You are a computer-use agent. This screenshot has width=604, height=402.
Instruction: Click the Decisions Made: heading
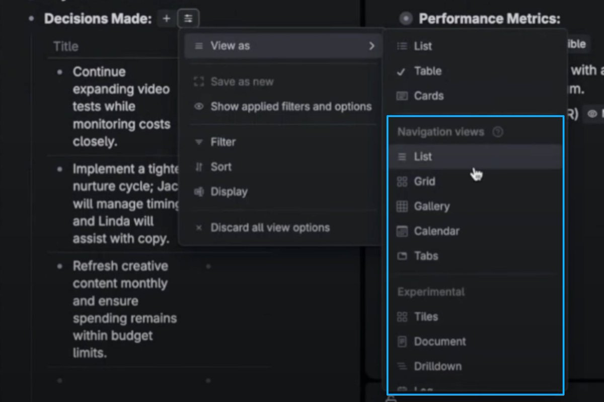98,19
